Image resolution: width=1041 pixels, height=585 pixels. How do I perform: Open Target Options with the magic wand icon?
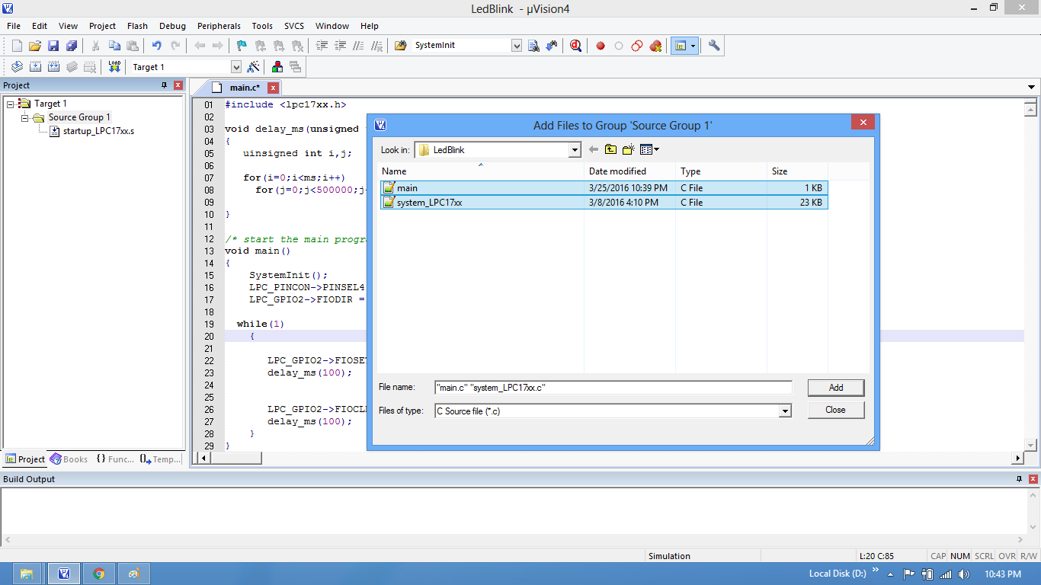pyautogui.click(x=254, y=67)
